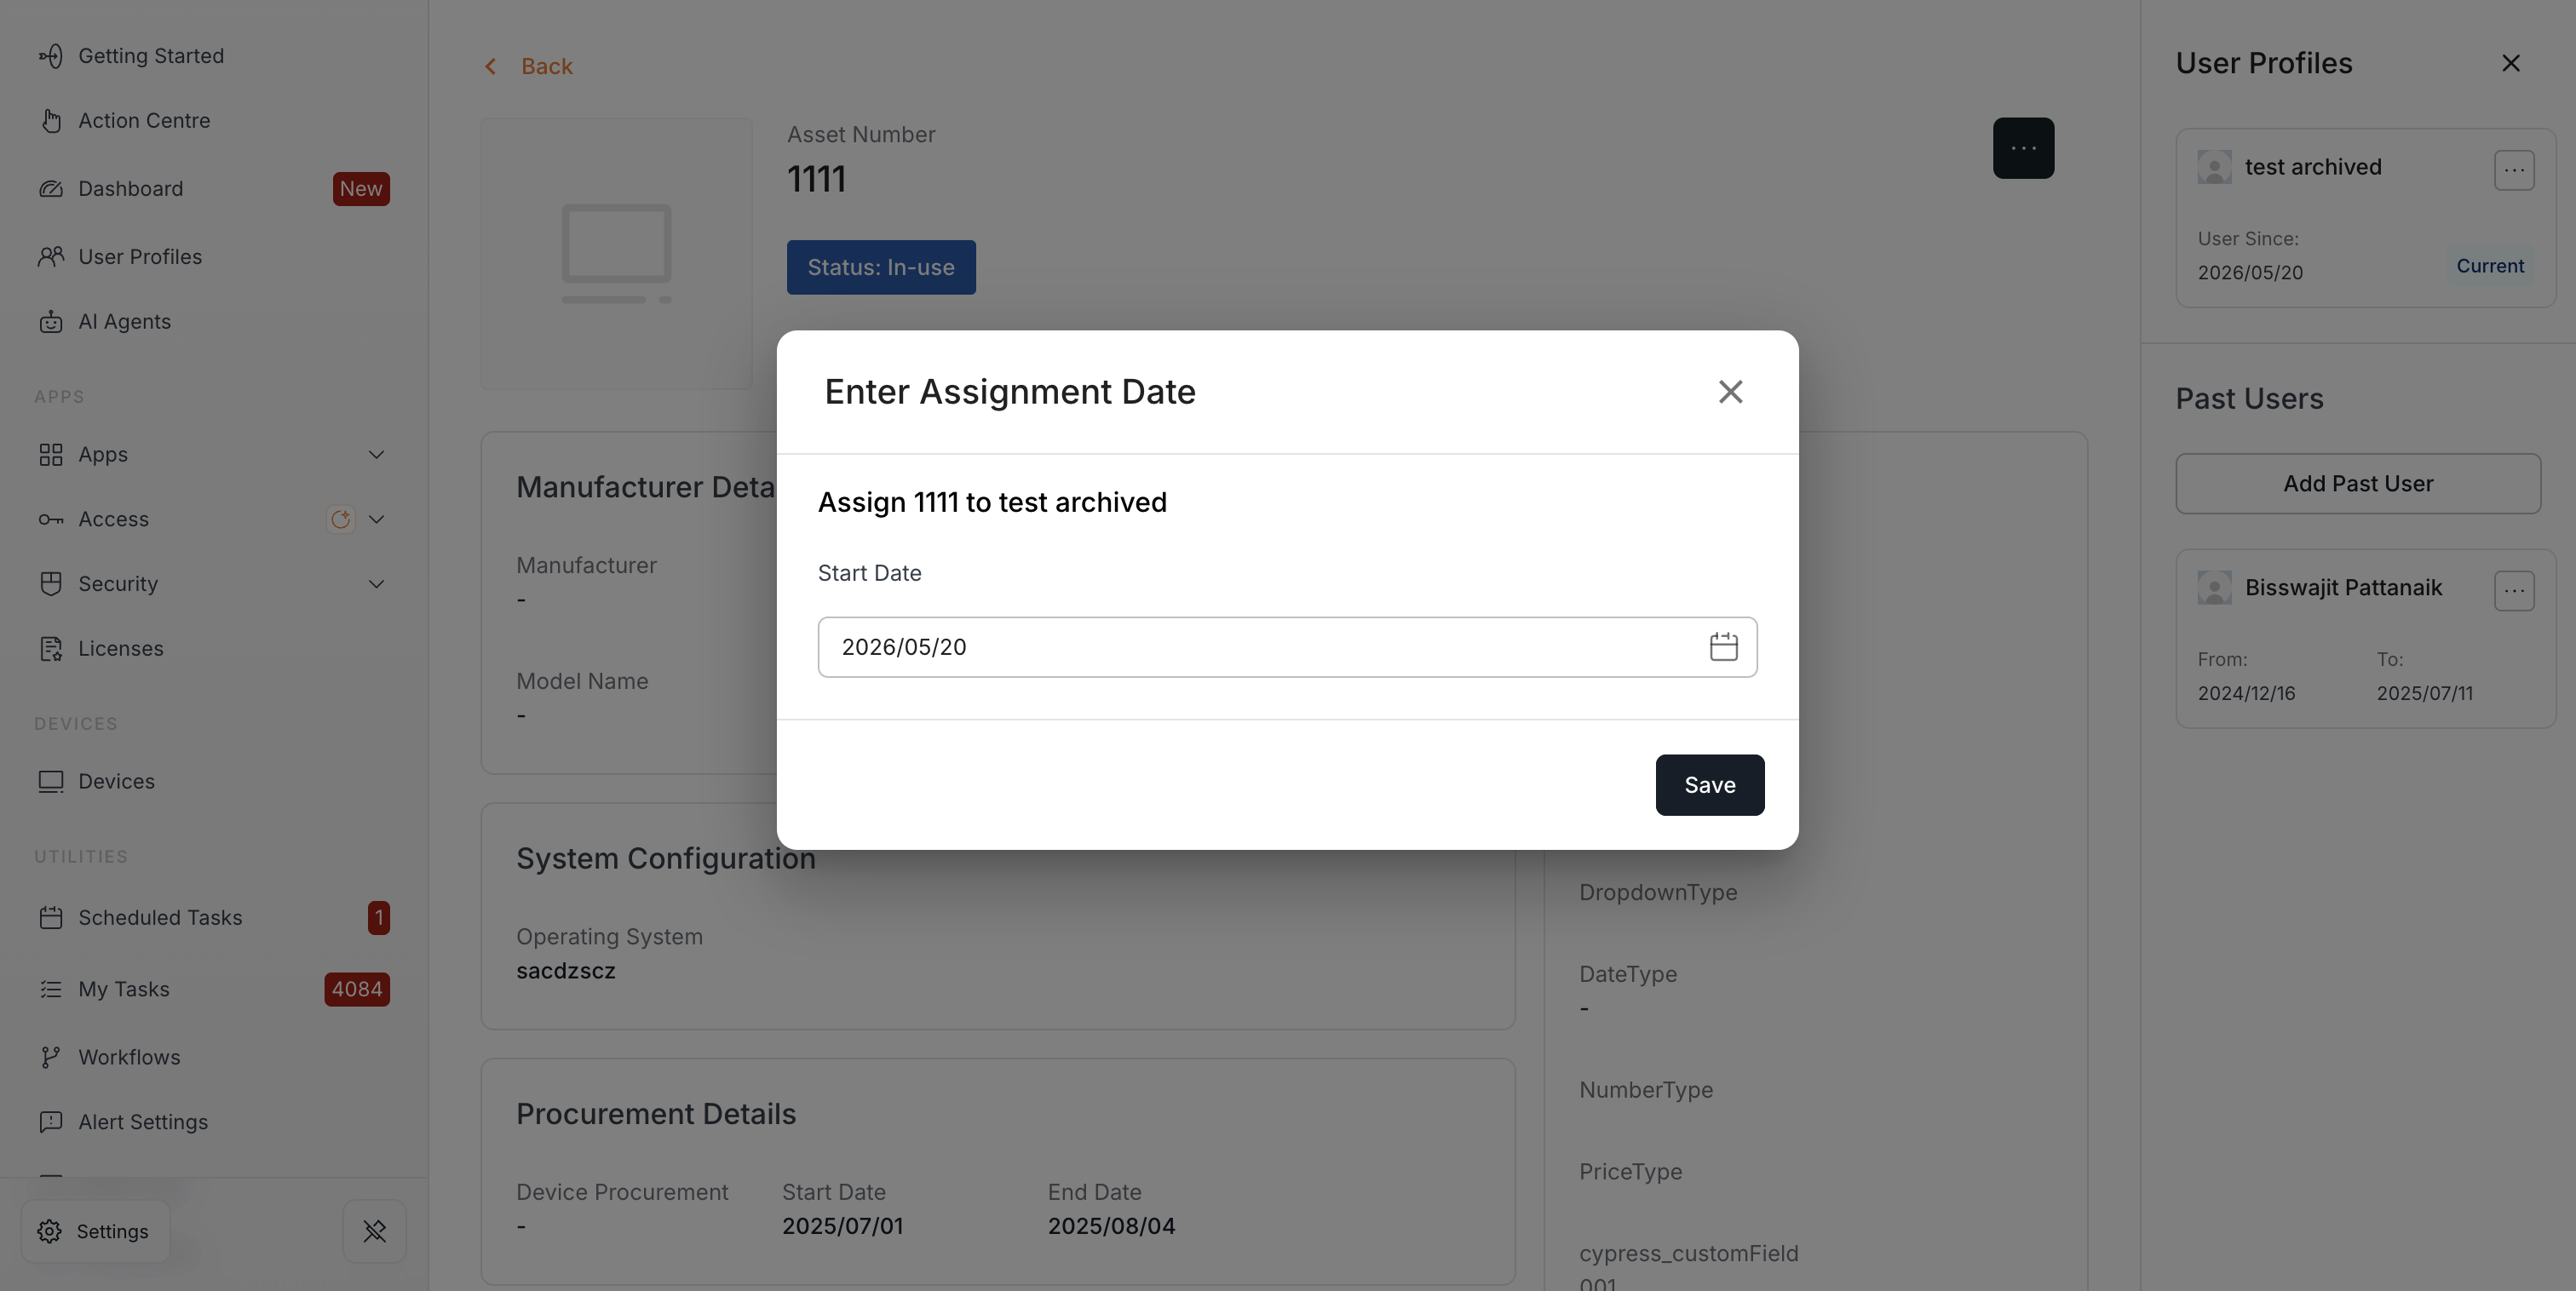Click Procurement Start Date 2025/07/01
The image size is (2576, 1291).
coord(842,1226)
